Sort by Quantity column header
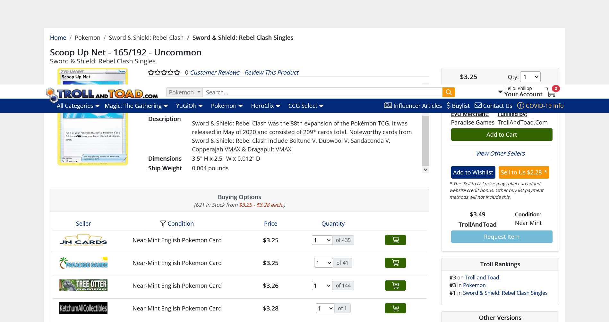The height and width of the screenshot is (322, 609). pyautogui.click(x=333, y=223)
